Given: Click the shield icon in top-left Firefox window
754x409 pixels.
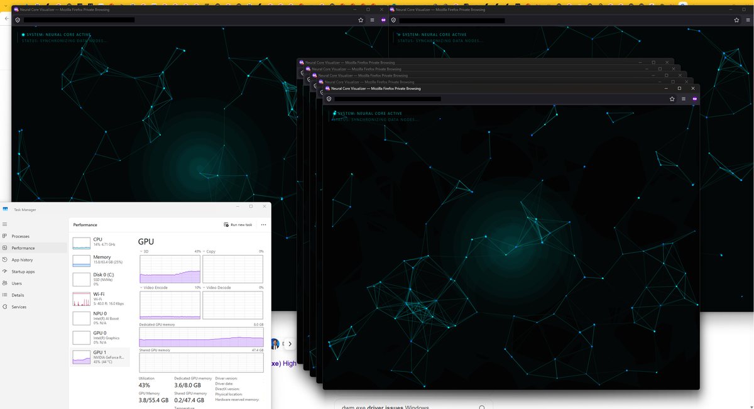Looking at the screenshot, I should pos(17,20).
